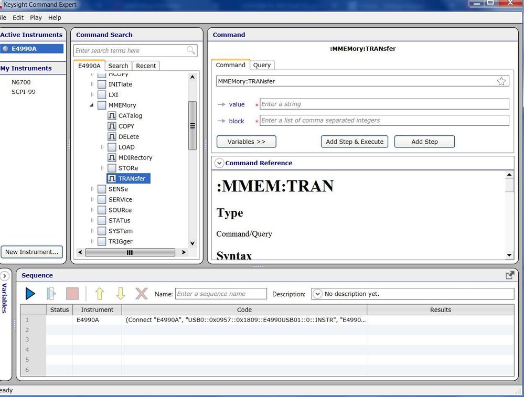This screenshot has height=397, width=524.
Task: Click the E4990A connection status indicator
Action: 5,48
